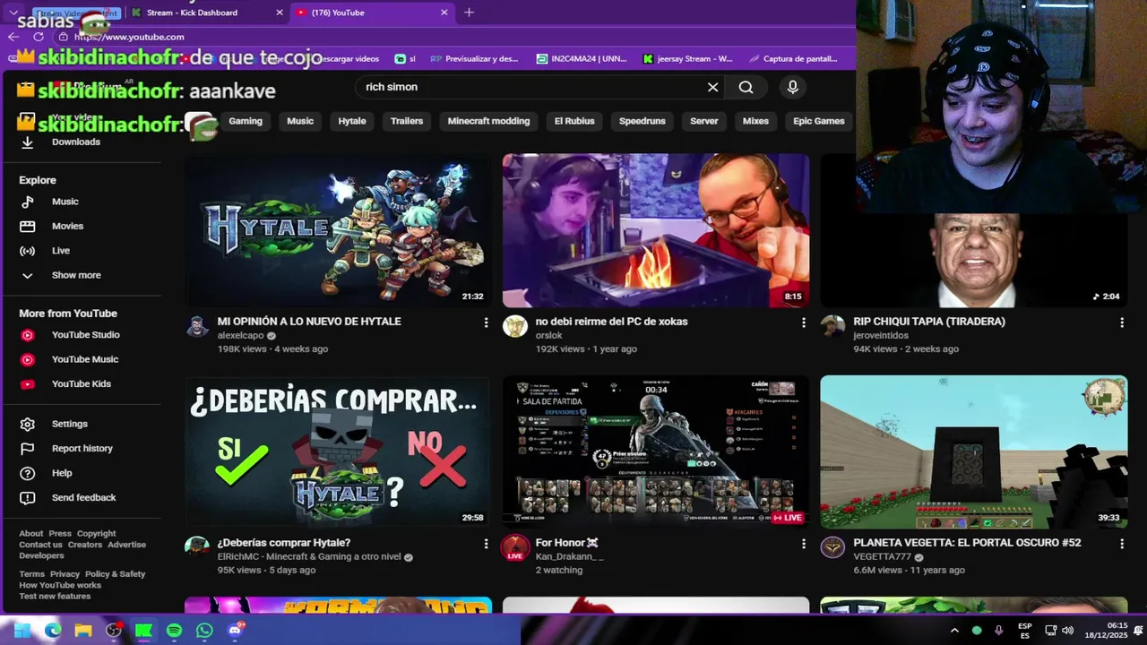Filter results by the Gaming chip
Image resolution: width=1147 pixels, height=645 pixels.
coord(246,121)
